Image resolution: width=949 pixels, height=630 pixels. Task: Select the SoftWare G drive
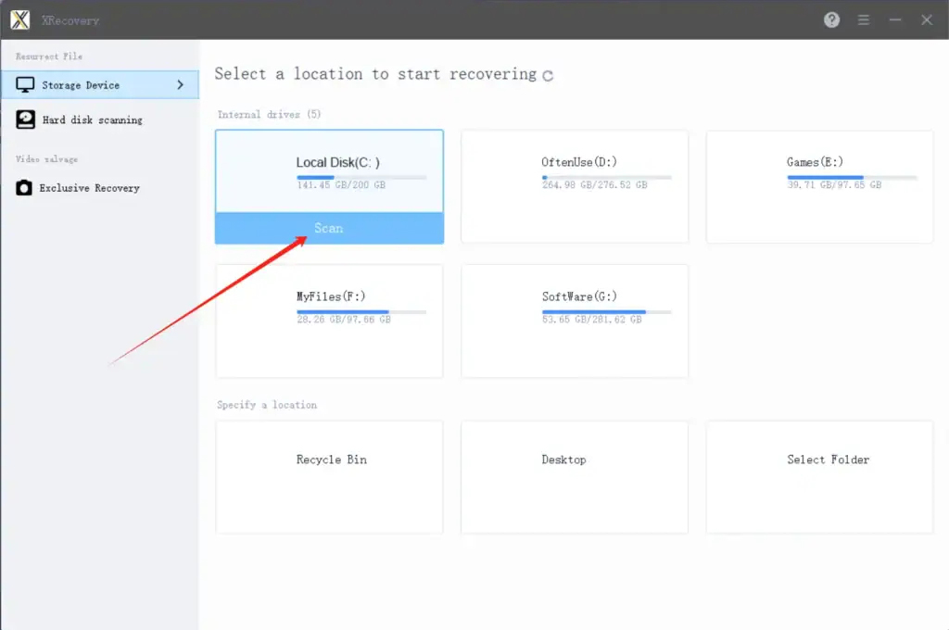pos(574,320)
